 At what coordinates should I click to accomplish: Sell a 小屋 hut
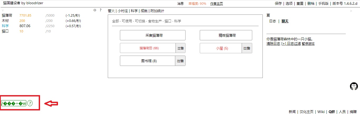(247, 48)
